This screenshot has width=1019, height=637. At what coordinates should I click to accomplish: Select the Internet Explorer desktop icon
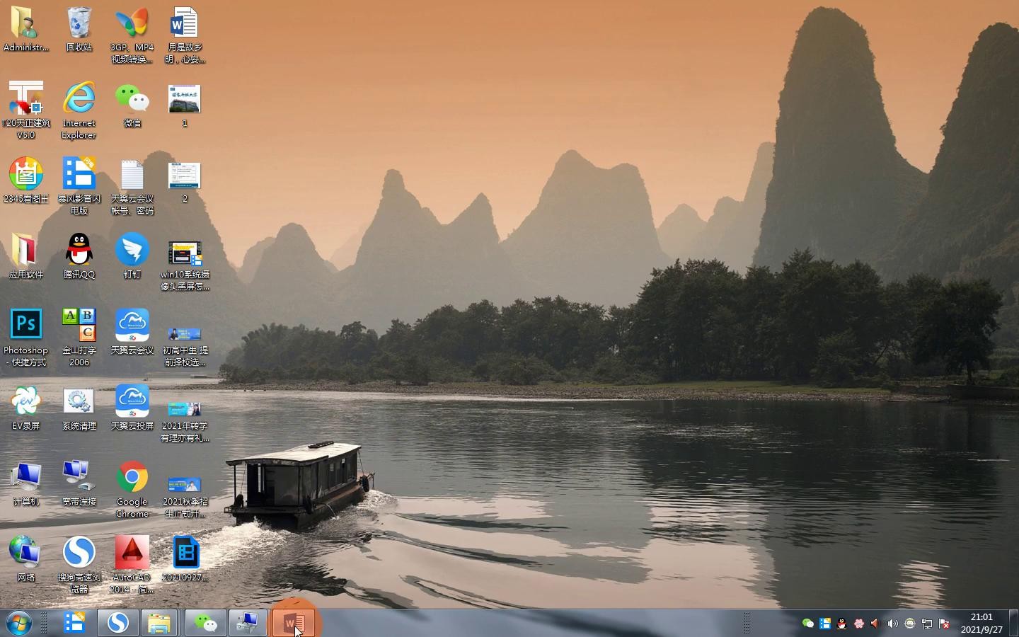[x=79, y=99]
